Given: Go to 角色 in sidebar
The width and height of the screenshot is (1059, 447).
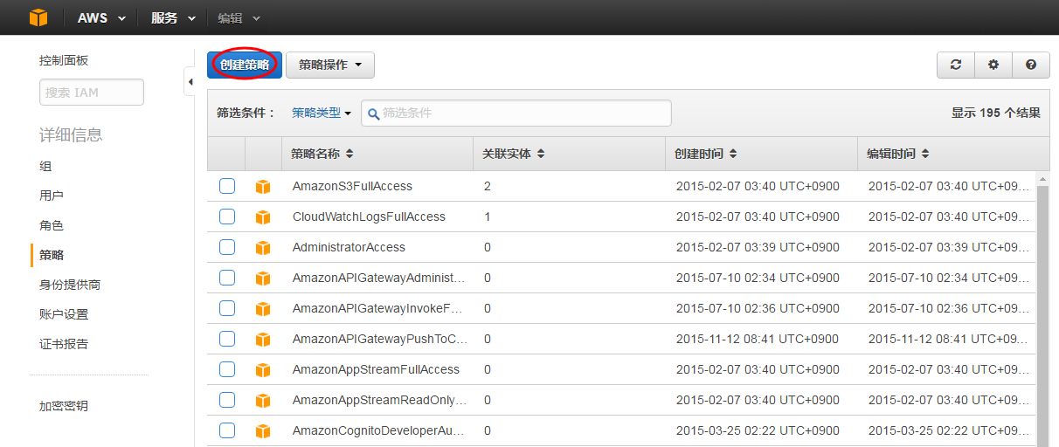Looking at the screenshot, I should (52, 225).
